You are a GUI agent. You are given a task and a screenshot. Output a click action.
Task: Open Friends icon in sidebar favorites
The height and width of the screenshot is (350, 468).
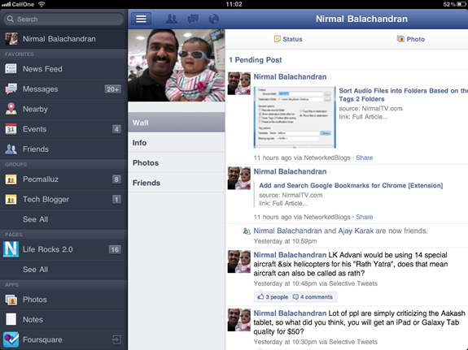click(x=11, y=149)
